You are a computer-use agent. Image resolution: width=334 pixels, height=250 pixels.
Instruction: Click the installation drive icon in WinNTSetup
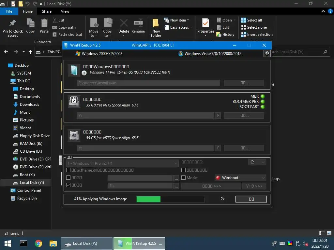pyautogui.click(x=74, y=135)
